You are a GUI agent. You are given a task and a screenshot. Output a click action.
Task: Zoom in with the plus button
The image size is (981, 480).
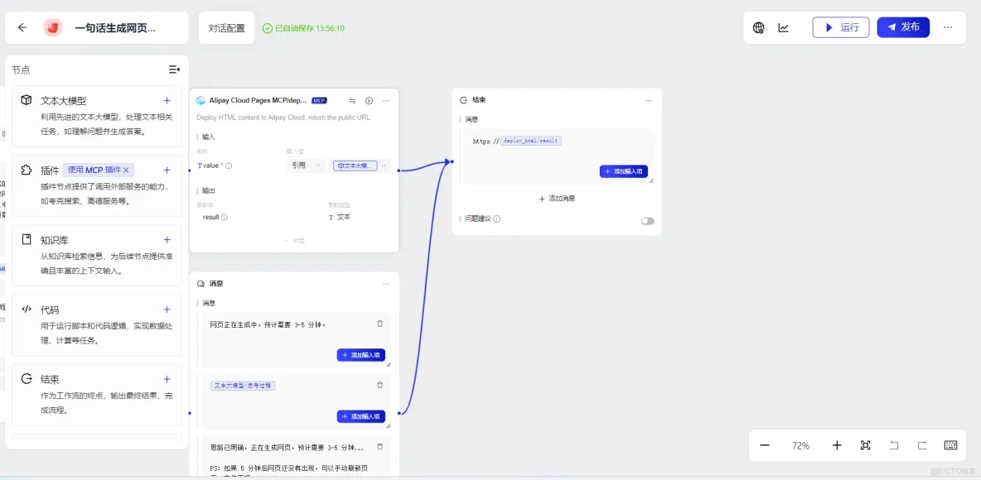tap(837, 445)
